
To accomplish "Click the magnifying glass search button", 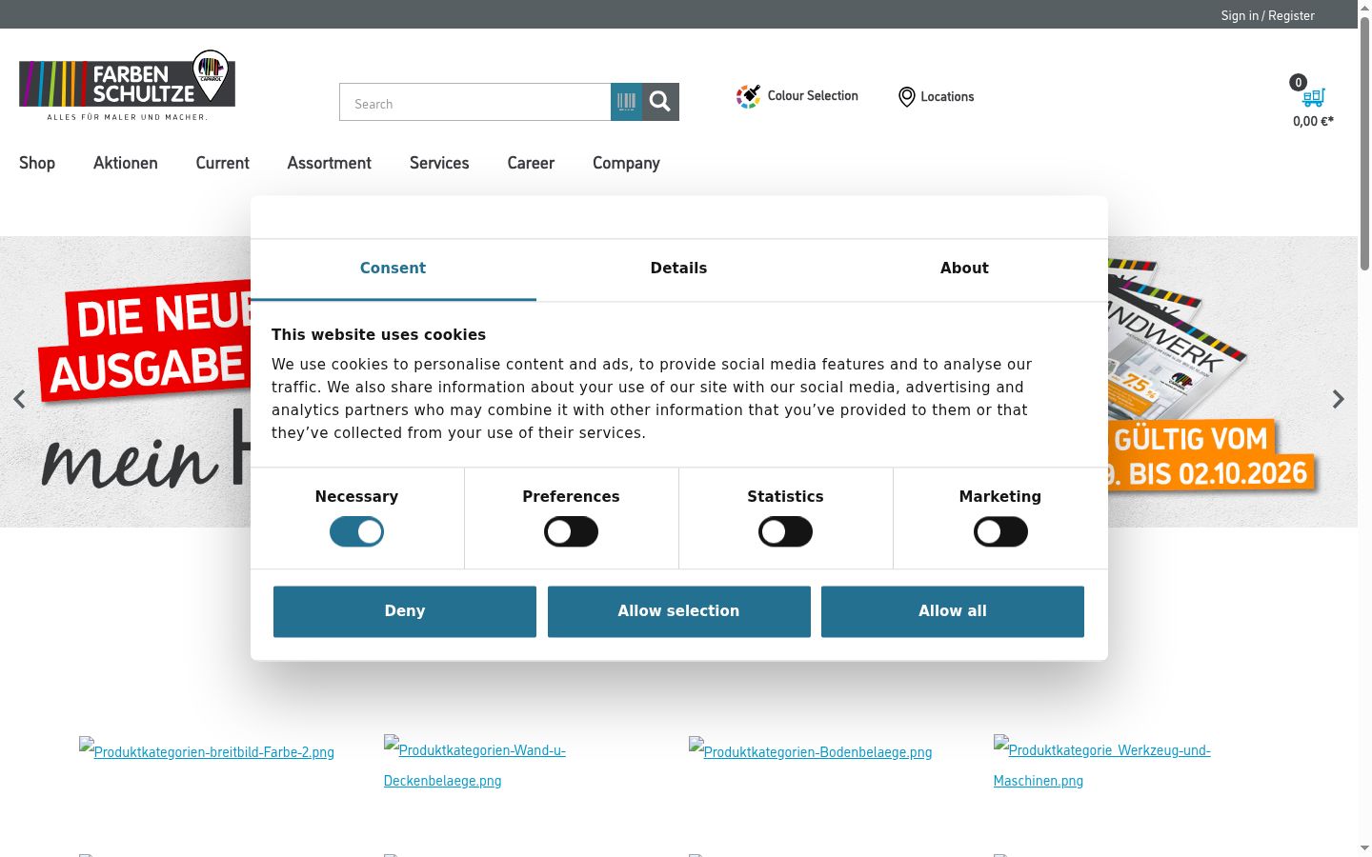I will pyautogui.click(x=660, y=102).
